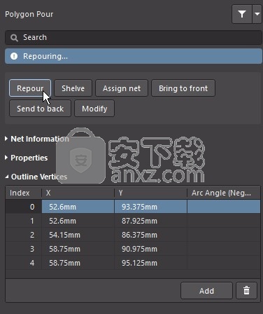The width and height of the screenshot is (263, 314).
Task: Select the Y value 86.375mm
Action: (150, 235)
